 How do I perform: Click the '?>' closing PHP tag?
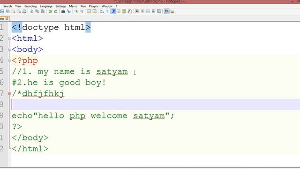[17, 127]
